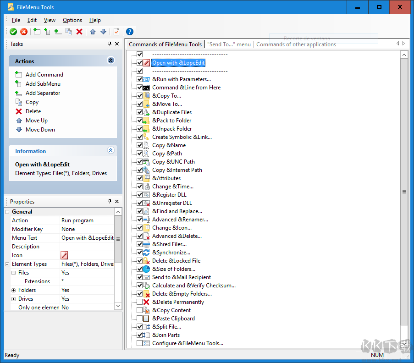Click the Add Command toolbar icon
The width and height of the screenshot is (414, 363).
37,32
